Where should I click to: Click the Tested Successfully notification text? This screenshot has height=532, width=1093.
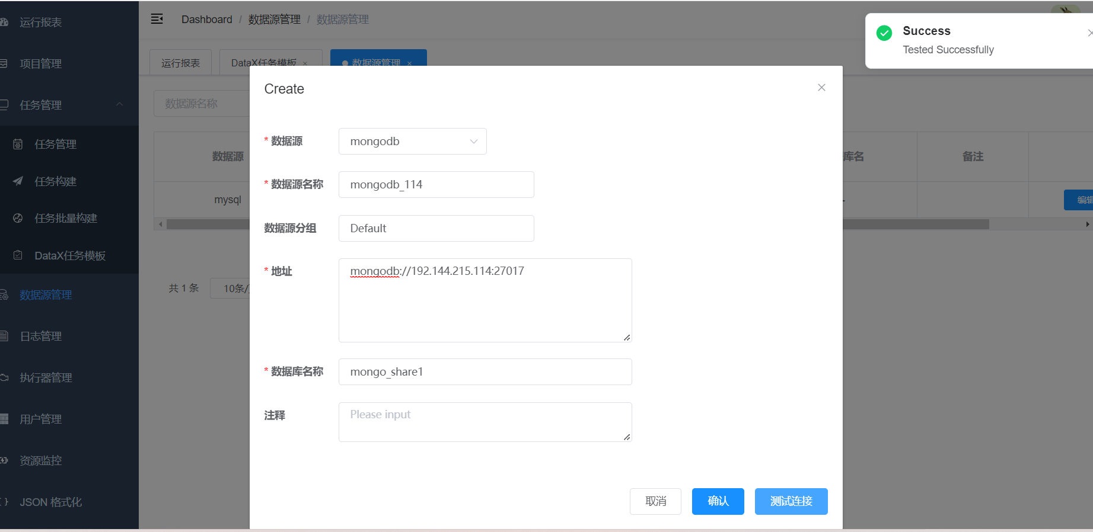948,50
